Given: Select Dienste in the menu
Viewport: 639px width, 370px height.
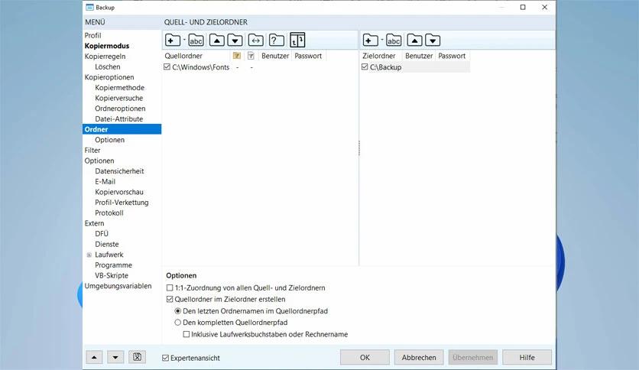Looking at the screenshot, I should [x=107, y=244].
